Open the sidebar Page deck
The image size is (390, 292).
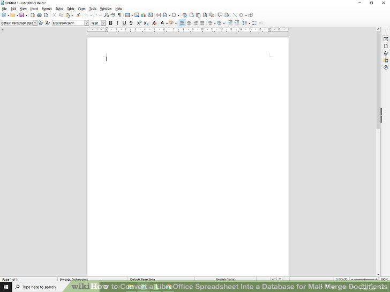(386, 46)
